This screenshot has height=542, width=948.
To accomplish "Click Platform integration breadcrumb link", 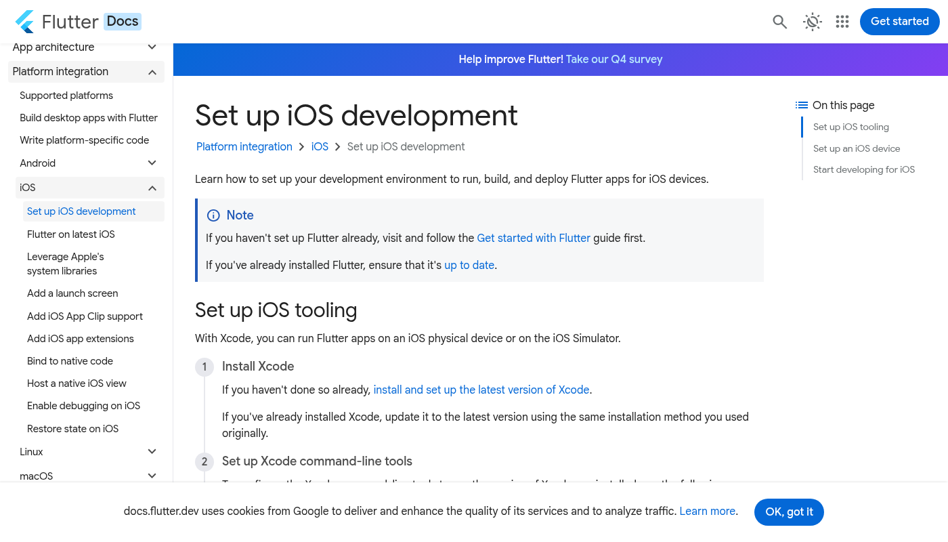I will click(x=244, y=147).
